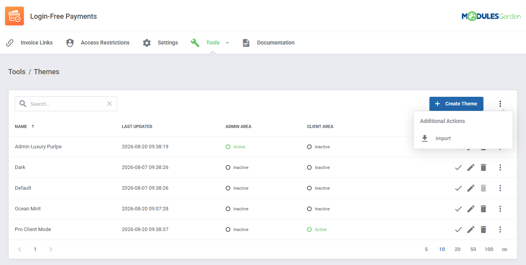Open more actions for Ocean Mint
The image size is (526, 265).
(x=500, y=209)
